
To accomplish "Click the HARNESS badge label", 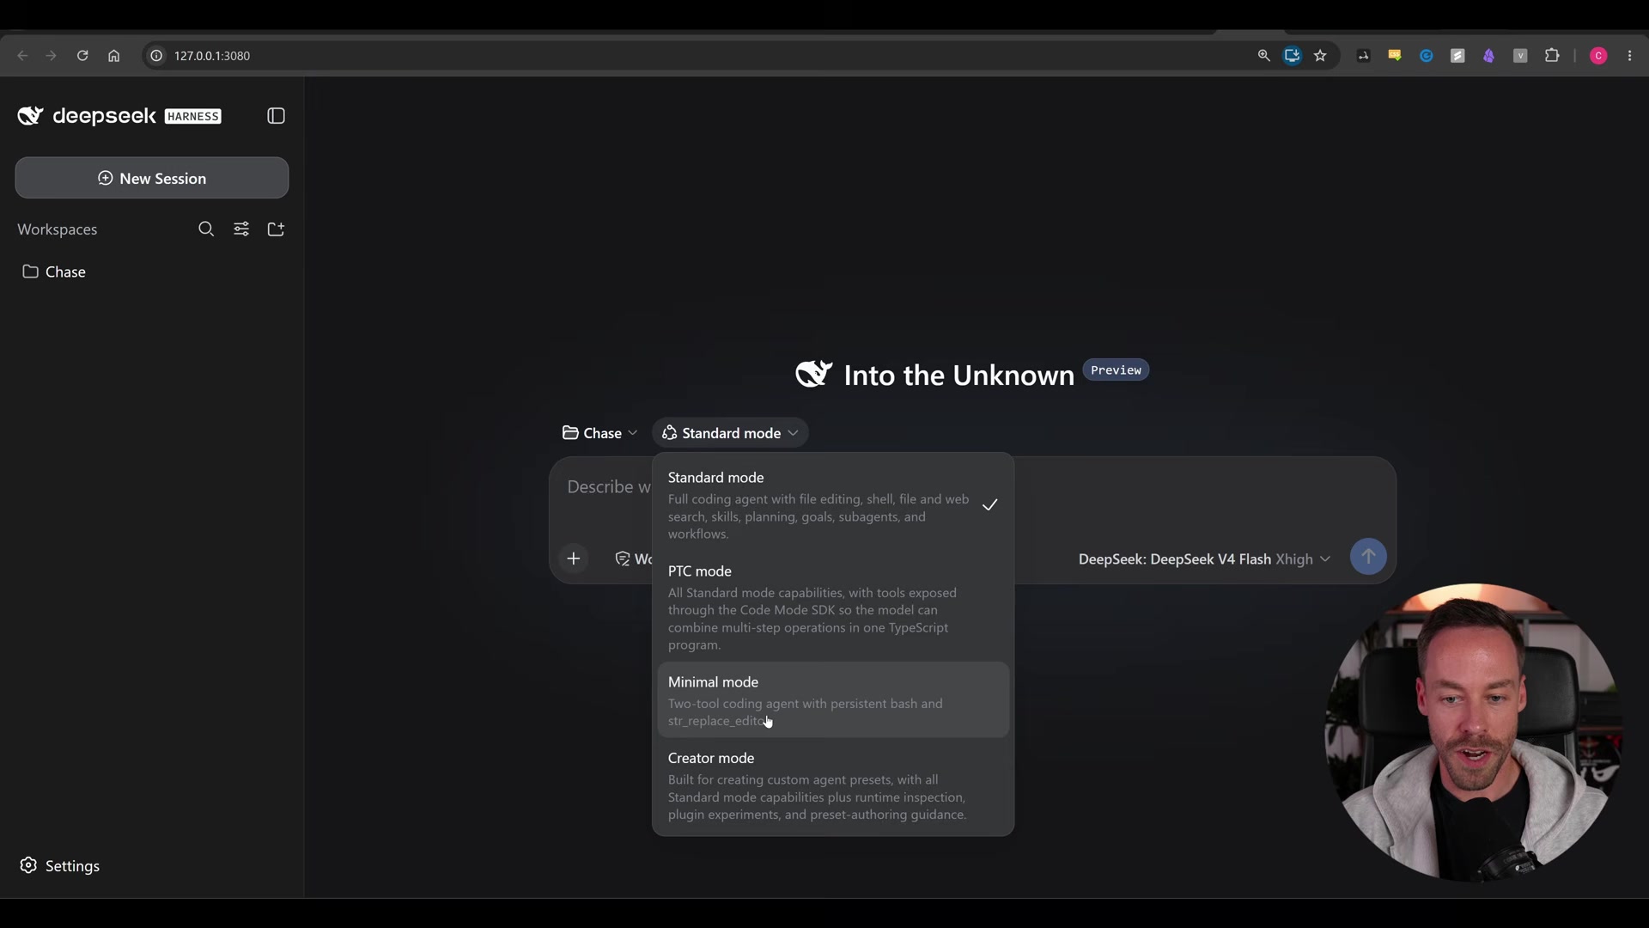I will click(193, 116).
